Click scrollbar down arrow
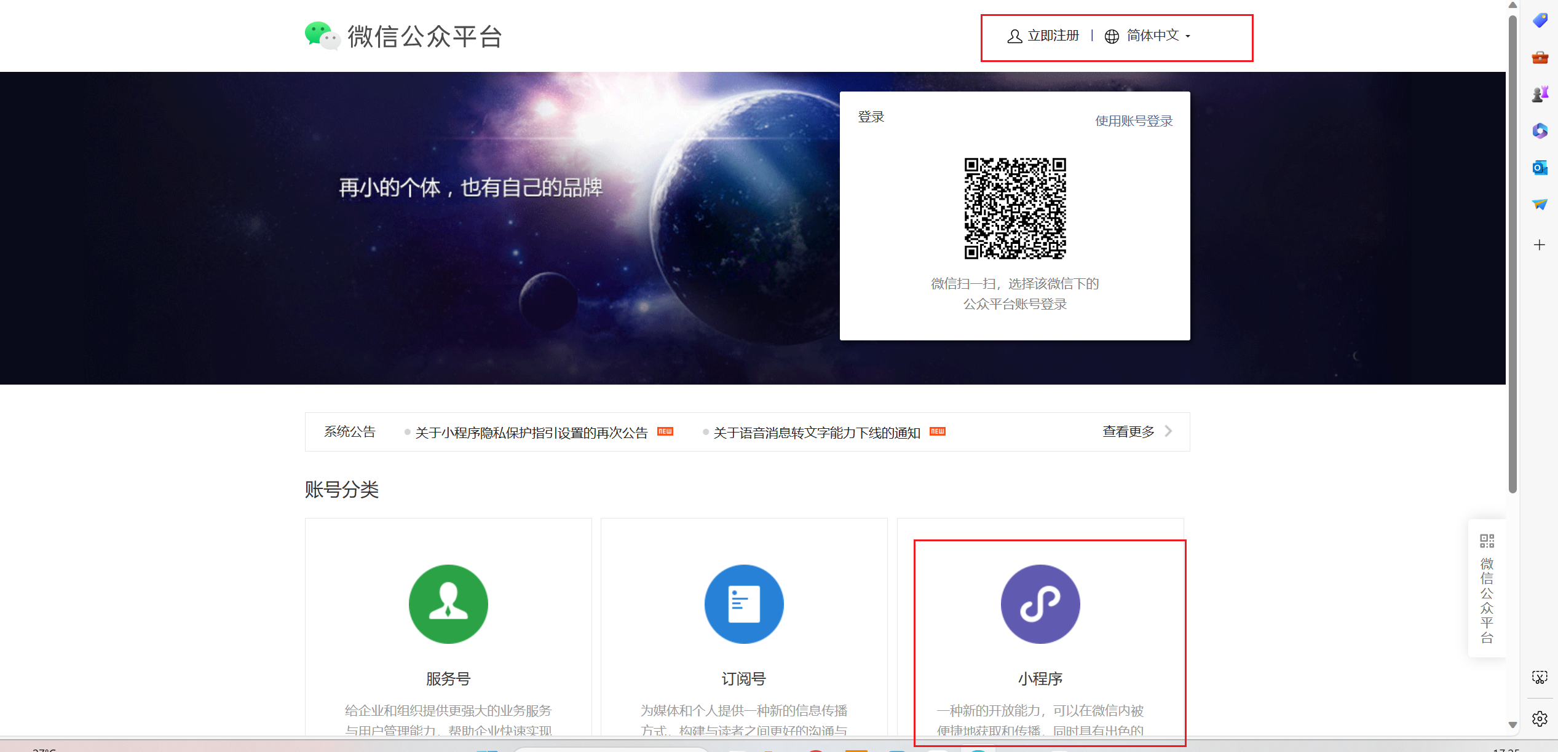 (x=1513, y=725)
